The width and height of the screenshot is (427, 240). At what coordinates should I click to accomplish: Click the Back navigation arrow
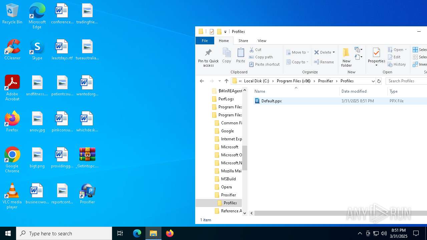(x=202, y=81)
